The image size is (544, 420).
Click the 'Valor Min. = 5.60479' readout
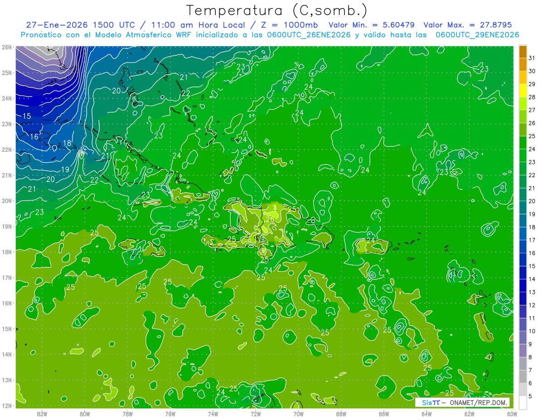coord(371,25)
